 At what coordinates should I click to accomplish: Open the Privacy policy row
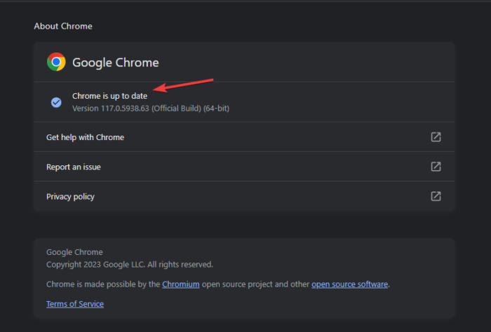tap(70, 196)
